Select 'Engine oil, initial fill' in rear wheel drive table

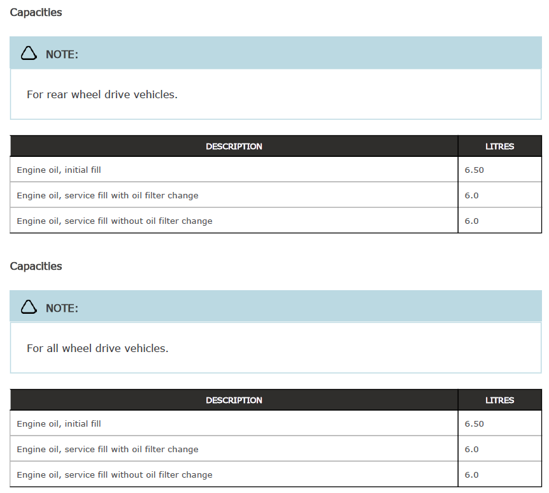pyautogui.click(x=59, y=170)
